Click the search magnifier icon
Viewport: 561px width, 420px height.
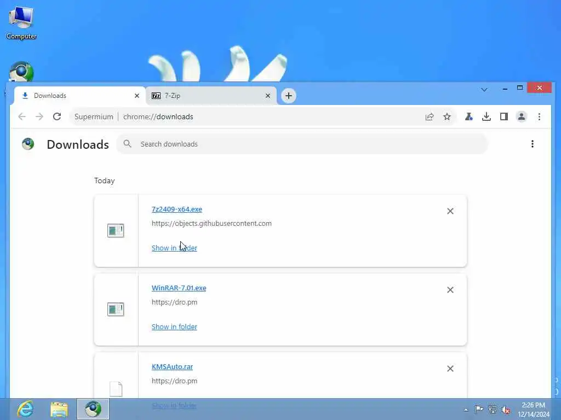click(x=127, y=144)
